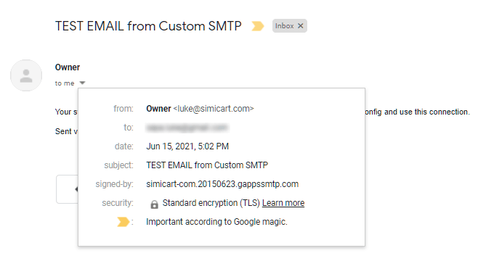Click the date Jun 15, 2021, 5:02 PM
This screenshot has height=269, width=486.
(x=187, y=146)
